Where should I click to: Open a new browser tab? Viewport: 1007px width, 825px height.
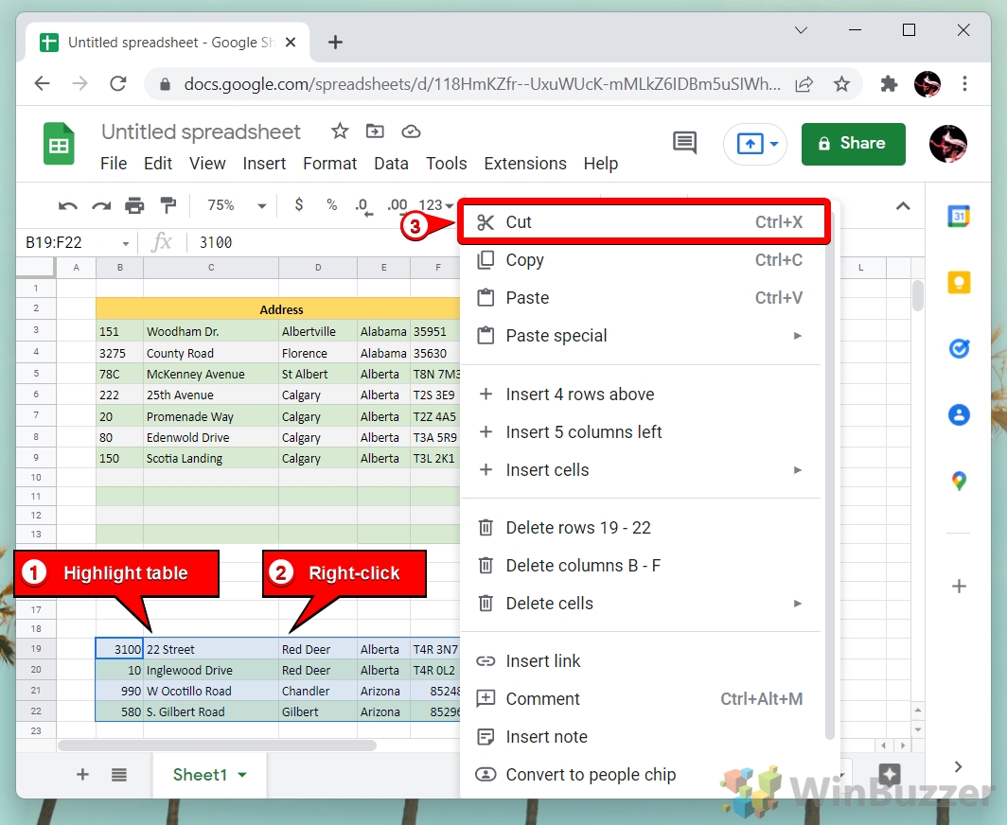(x=335, y=43)
